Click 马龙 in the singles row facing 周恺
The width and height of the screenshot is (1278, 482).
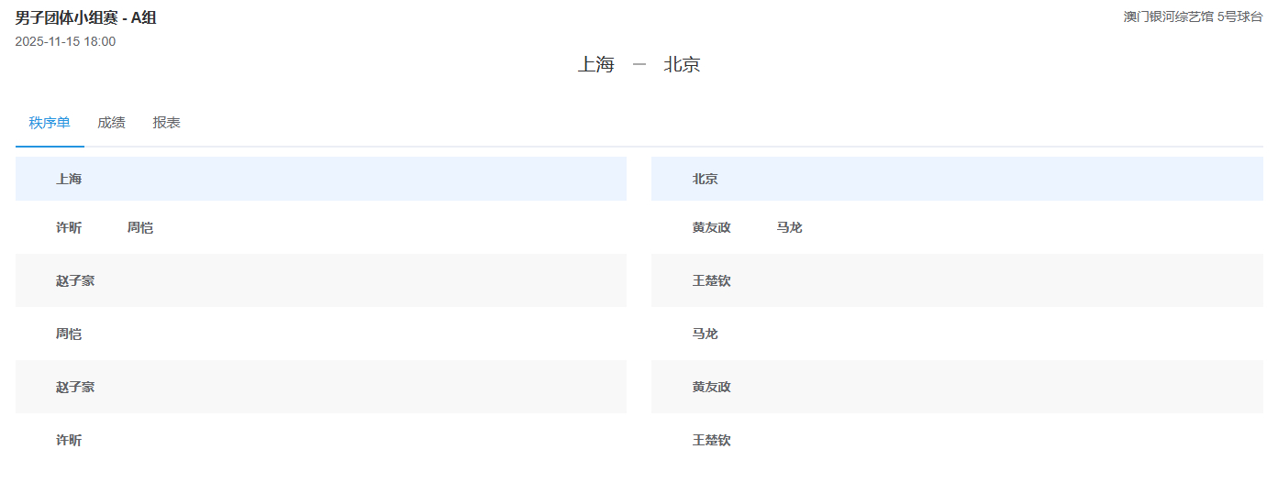(706, 334)
